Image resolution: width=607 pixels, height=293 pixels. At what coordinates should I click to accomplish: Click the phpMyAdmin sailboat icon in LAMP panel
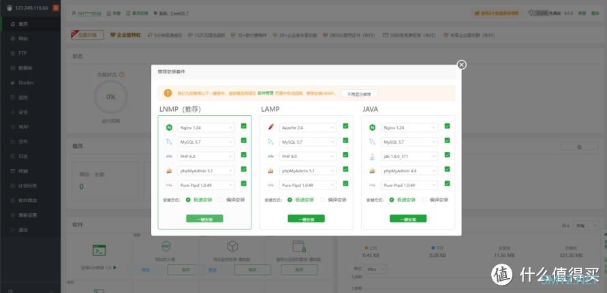click(270, 171)
